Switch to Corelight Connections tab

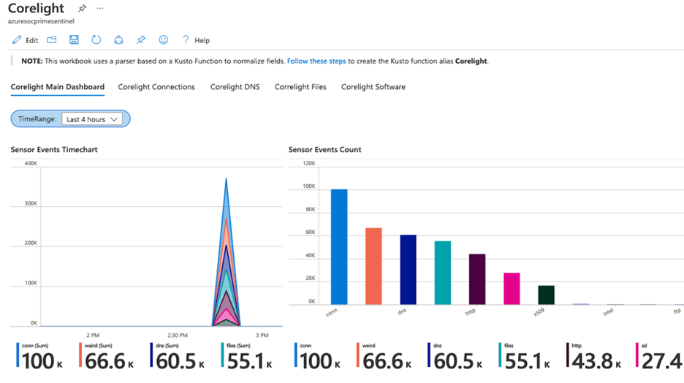pos(156,87)
